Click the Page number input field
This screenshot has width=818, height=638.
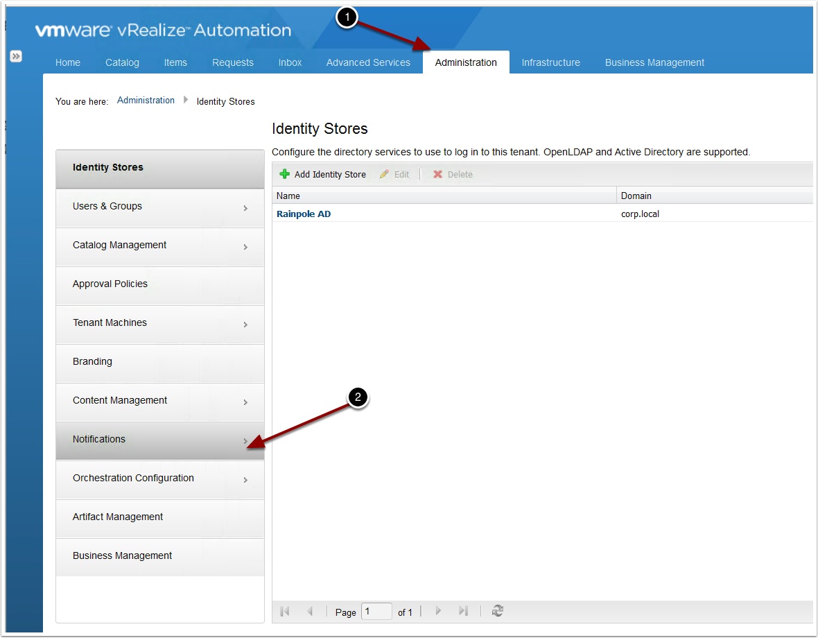(376, 611)
